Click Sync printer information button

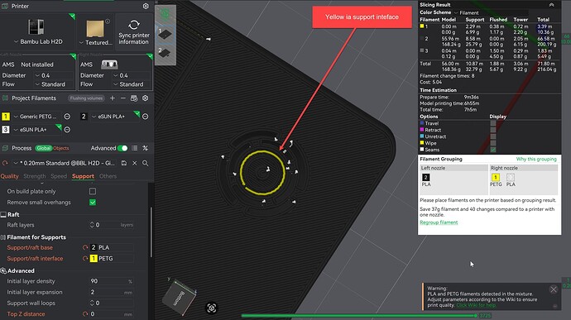133,31
